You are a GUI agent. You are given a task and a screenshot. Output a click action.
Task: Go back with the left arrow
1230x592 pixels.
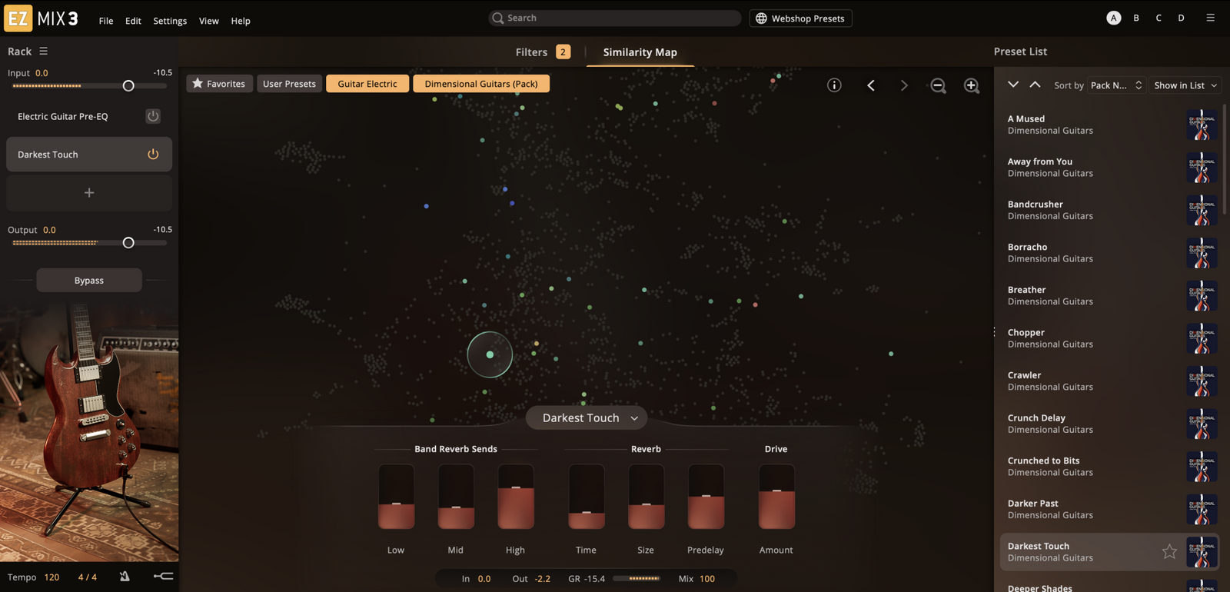click(871, 85)
